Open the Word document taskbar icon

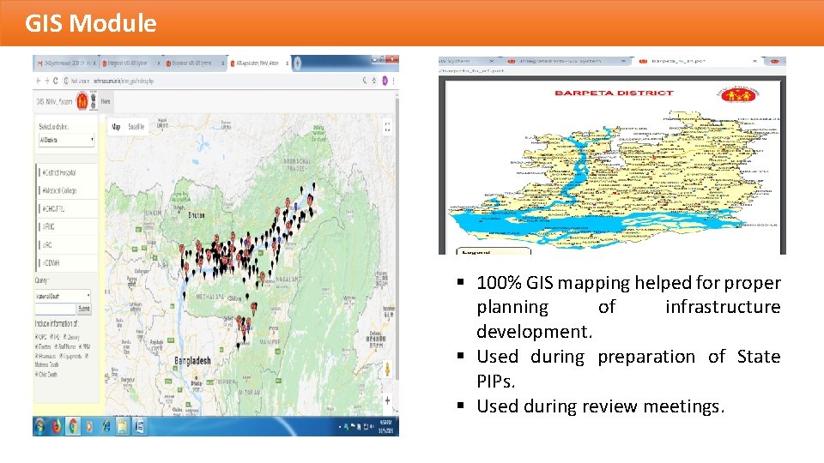[x=139, y=426]
